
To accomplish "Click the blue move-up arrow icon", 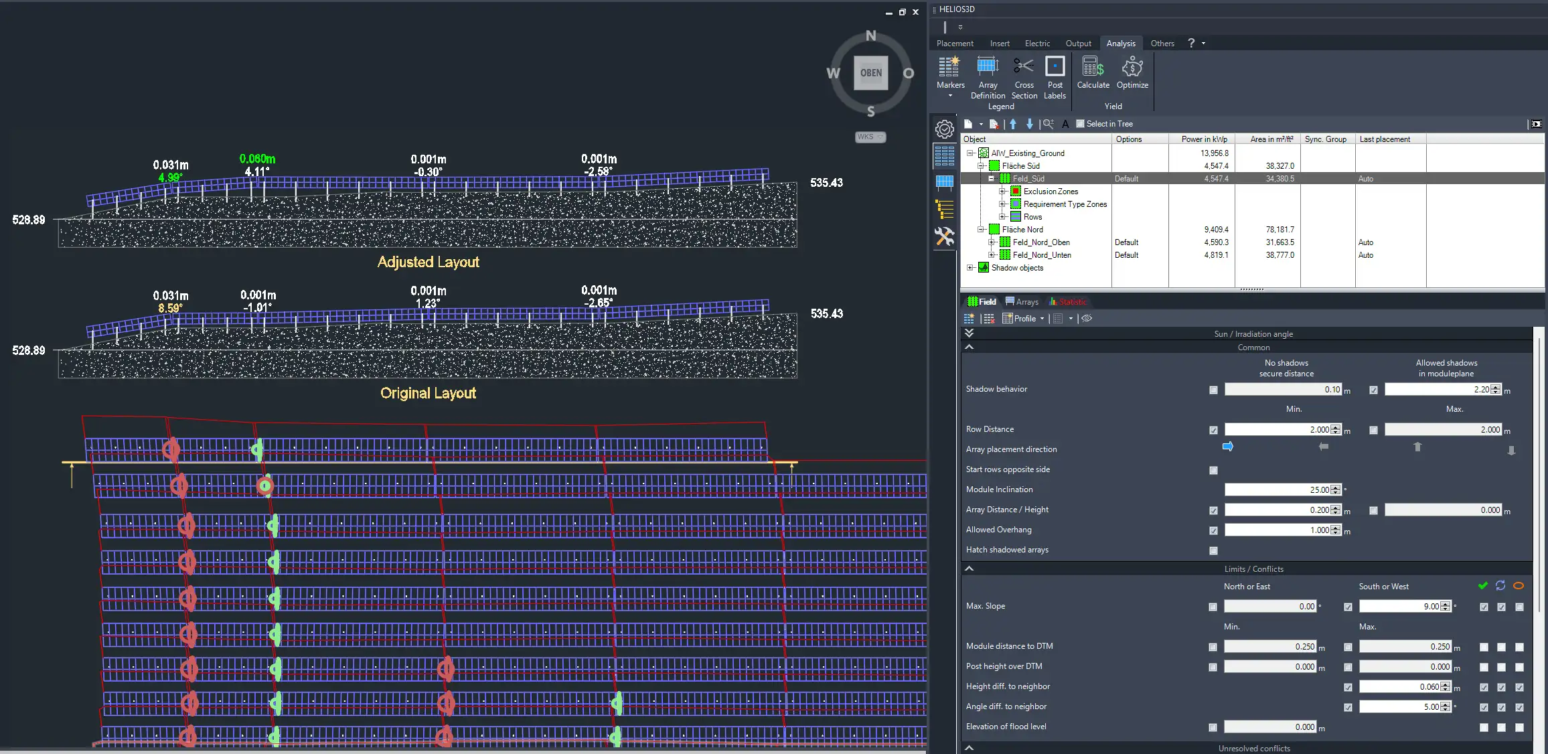I will [x=1013, y=124].
